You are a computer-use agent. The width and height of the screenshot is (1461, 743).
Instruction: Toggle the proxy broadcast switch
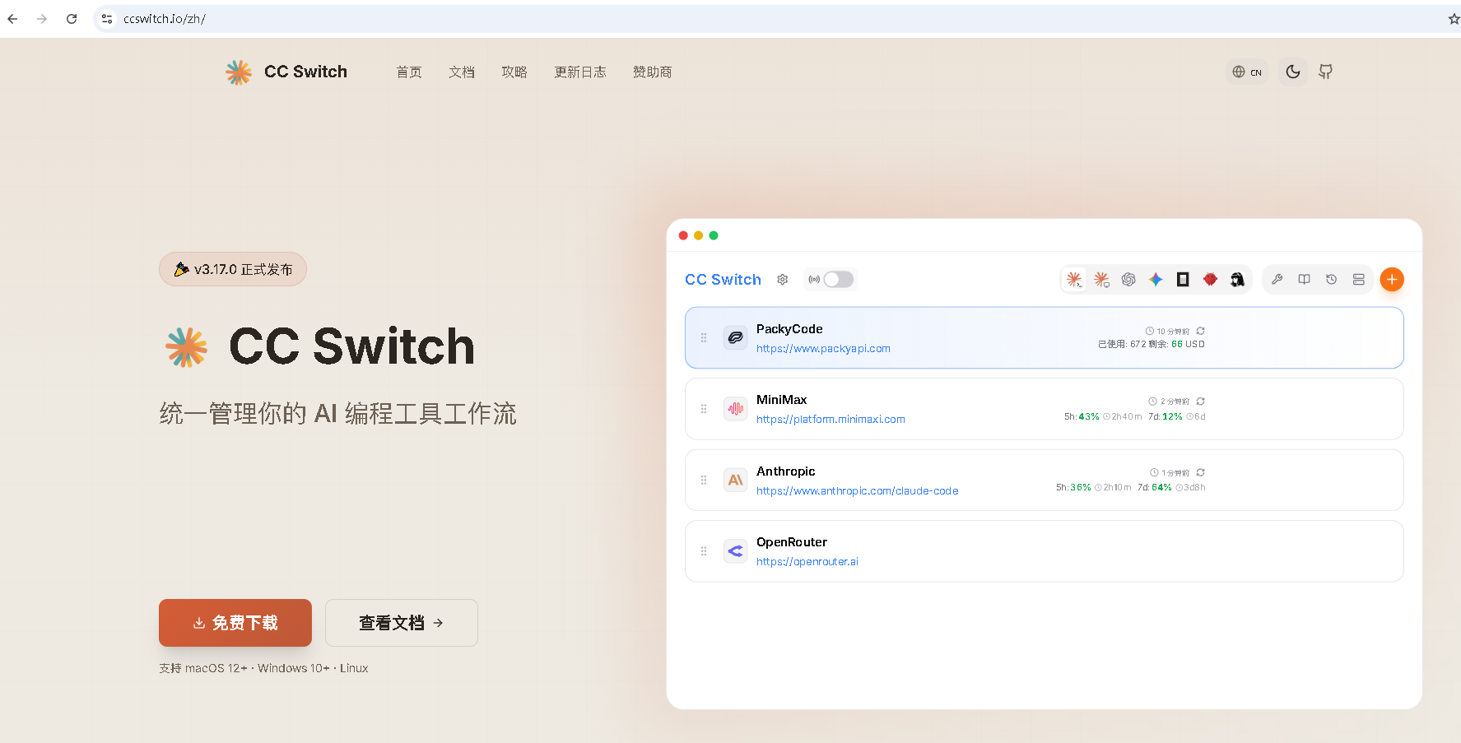[838, 280]
